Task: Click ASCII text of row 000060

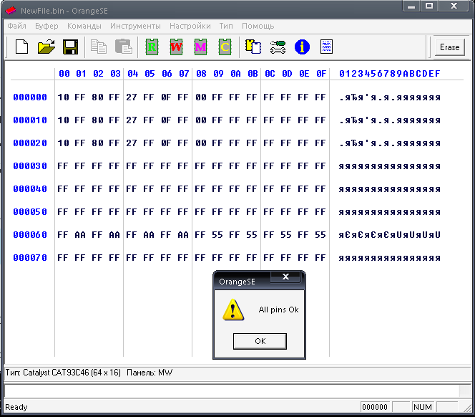Action: click(x=389, y=235)
